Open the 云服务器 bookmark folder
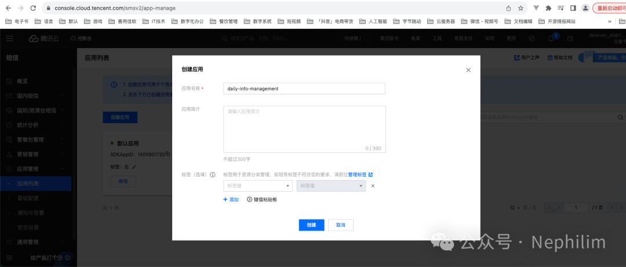This screenshot has height=267, width=626. (x=441, y=21)
